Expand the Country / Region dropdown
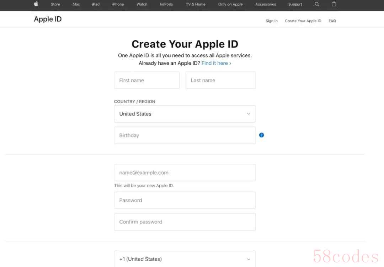This screenshot has height=267, width=384. pyautogui.click(x=185, y=114)
